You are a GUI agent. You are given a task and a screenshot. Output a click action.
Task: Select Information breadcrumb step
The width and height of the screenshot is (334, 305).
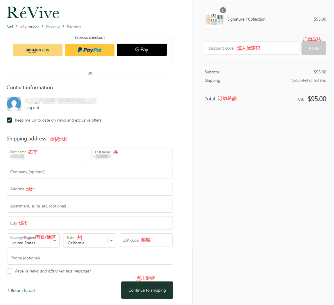point(29,26)
